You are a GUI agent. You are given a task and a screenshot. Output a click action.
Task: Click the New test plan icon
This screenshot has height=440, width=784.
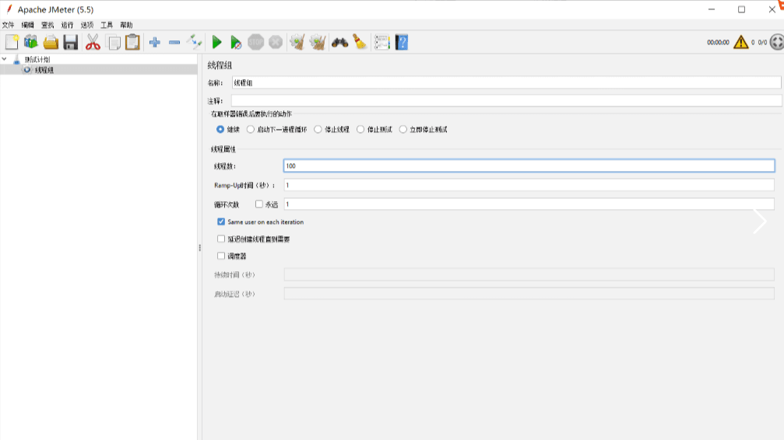tap(12, 42)
